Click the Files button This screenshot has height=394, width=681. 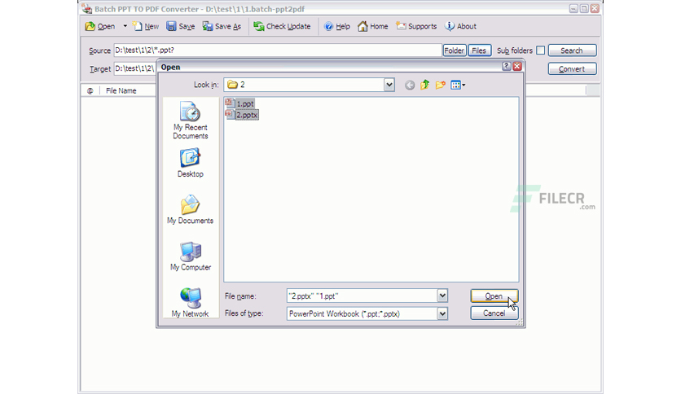click(479, 50)
